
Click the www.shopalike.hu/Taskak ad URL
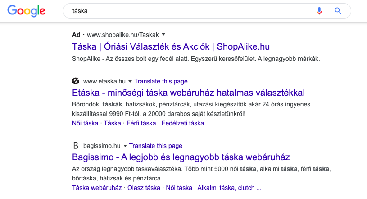click(x=123, y=34)
